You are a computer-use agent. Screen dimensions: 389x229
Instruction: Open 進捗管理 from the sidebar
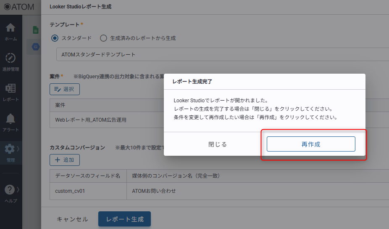click(x=11, y=61)
